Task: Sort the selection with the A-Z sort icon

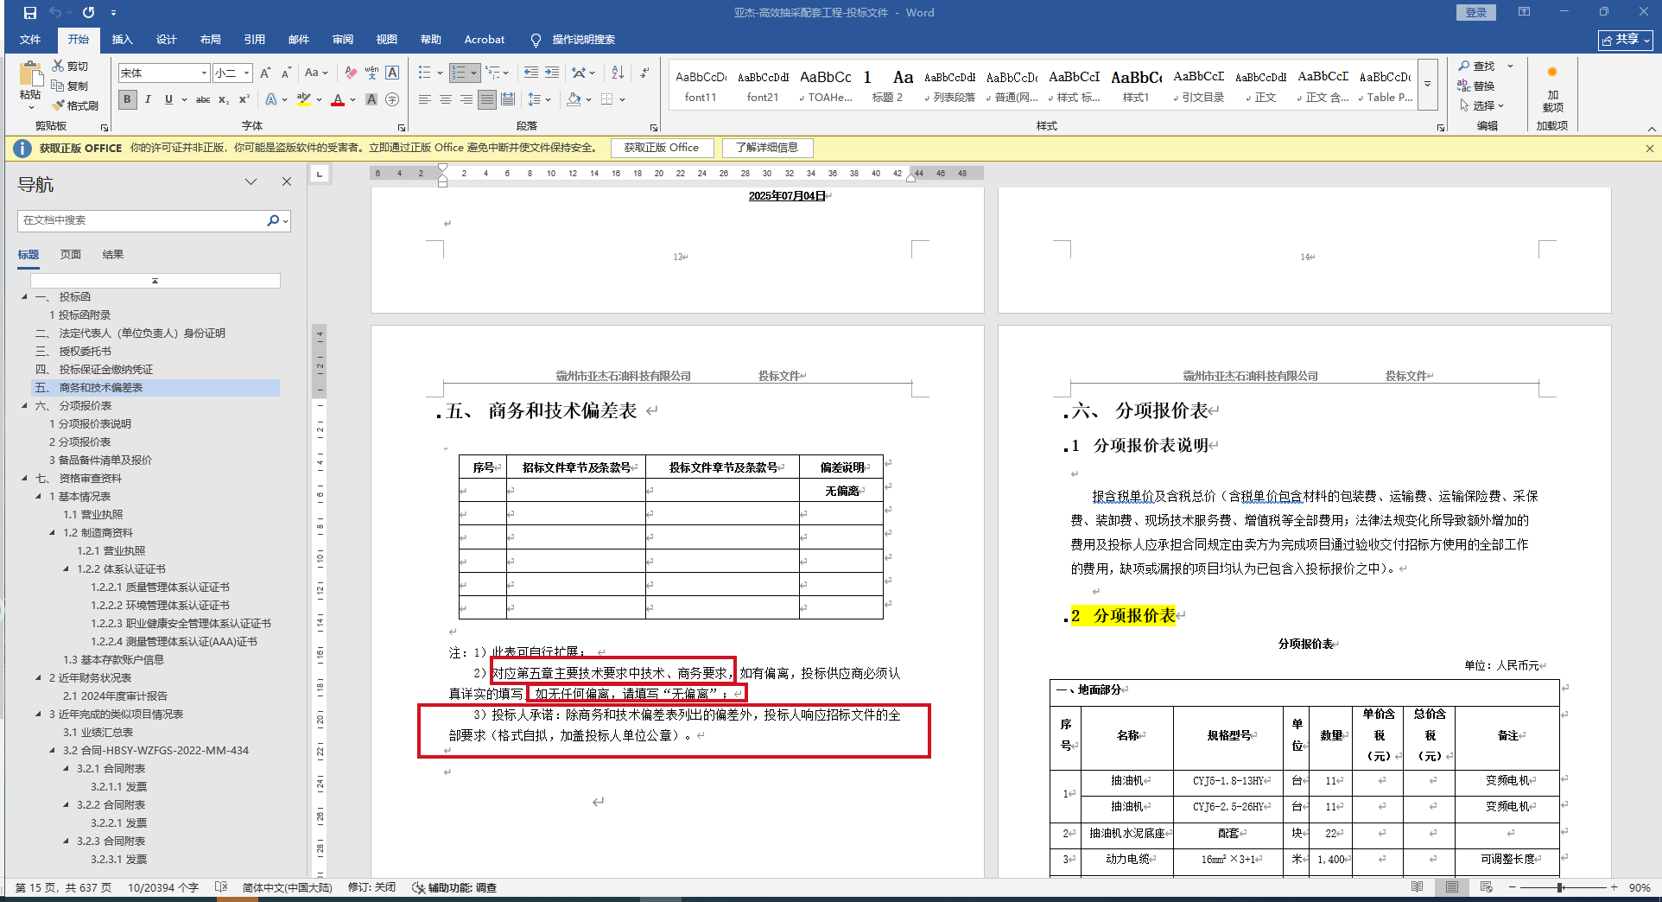Action: (x=618, y=73)
